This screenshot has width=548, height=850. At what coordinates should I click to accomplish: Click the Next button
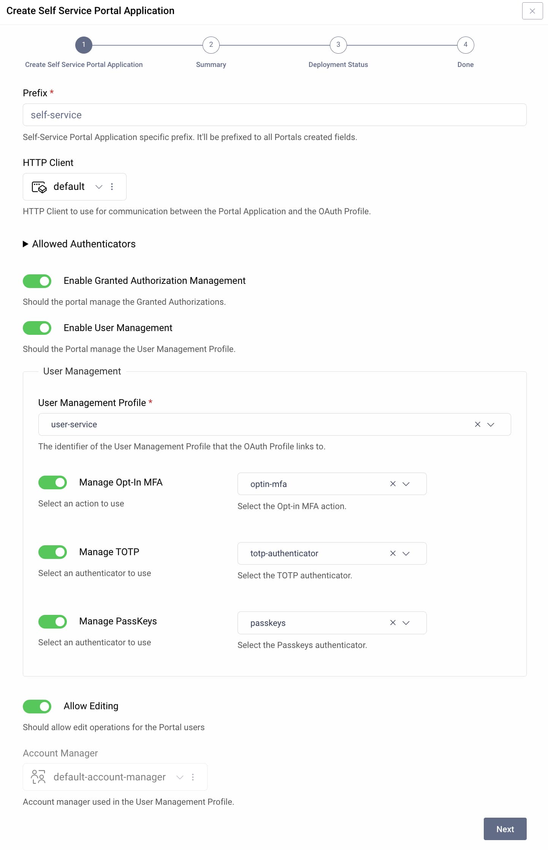(x=505, y=829)
